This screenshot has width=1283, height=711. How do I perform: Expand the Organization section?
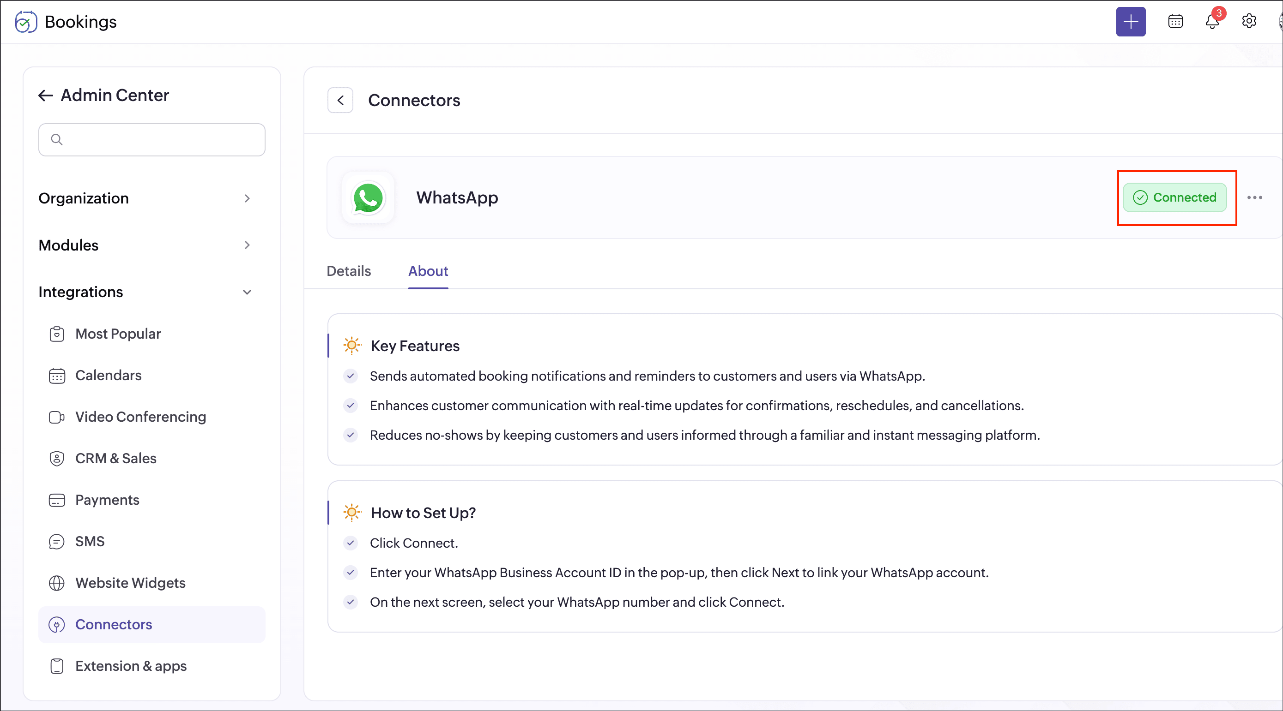coord(145,198)
